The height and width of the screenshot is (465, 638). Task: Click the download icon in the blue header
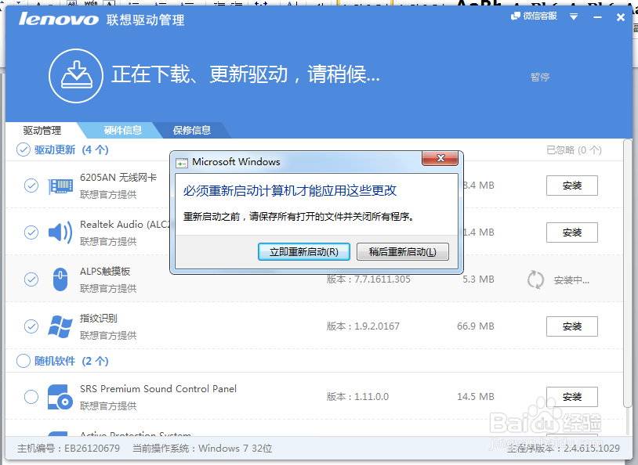tap(76, 76)
